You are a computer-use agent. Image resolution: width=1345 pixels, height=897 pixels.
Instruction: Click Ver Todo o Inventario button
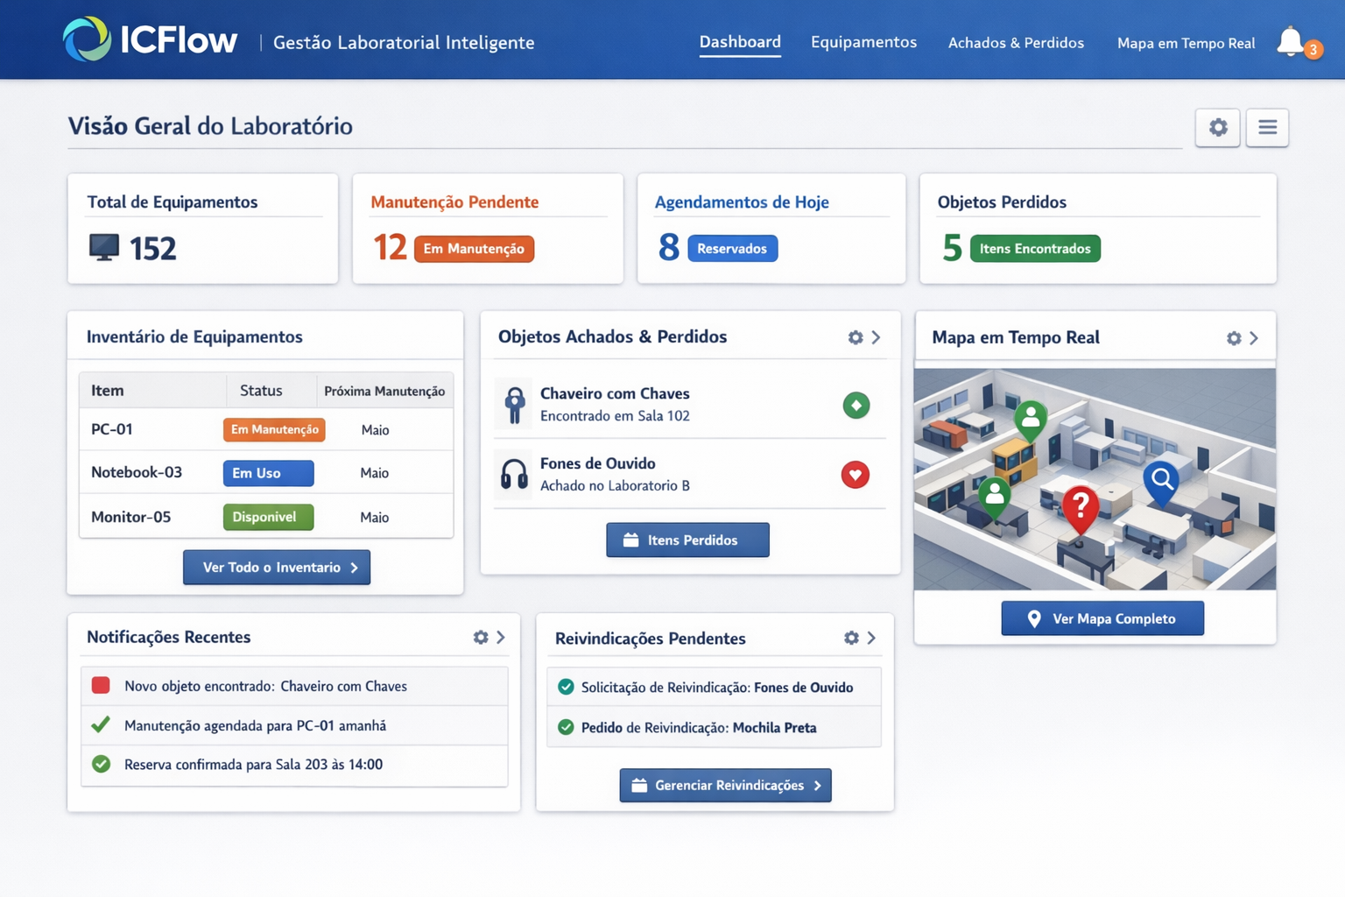(x=277, y=568)
